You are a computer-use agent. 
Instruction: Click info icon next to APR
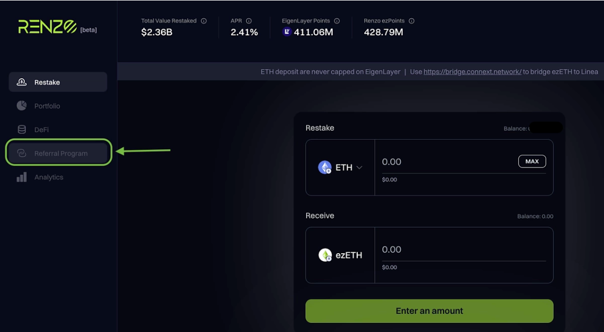(249, 21)
